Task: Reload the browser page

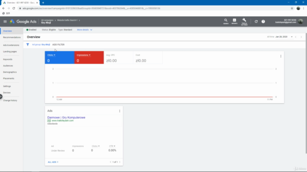Action: coord(14,8)
